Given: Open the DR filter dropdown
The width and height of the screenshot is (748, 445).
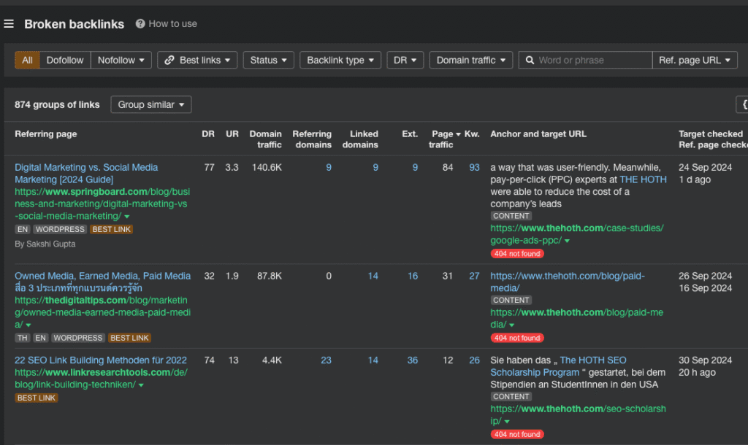Looking at the screenshot, I should click(x=405, y=61).
